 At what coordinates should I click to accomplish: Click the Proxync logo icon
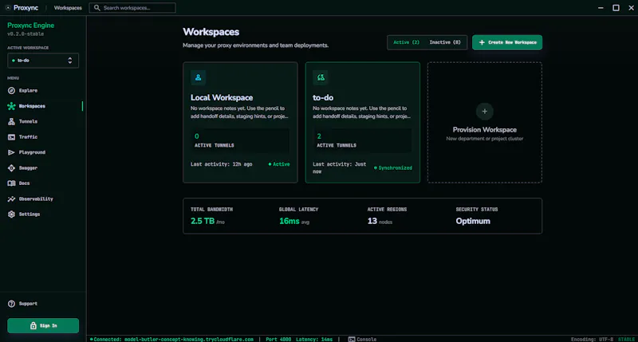click(8, 8)
